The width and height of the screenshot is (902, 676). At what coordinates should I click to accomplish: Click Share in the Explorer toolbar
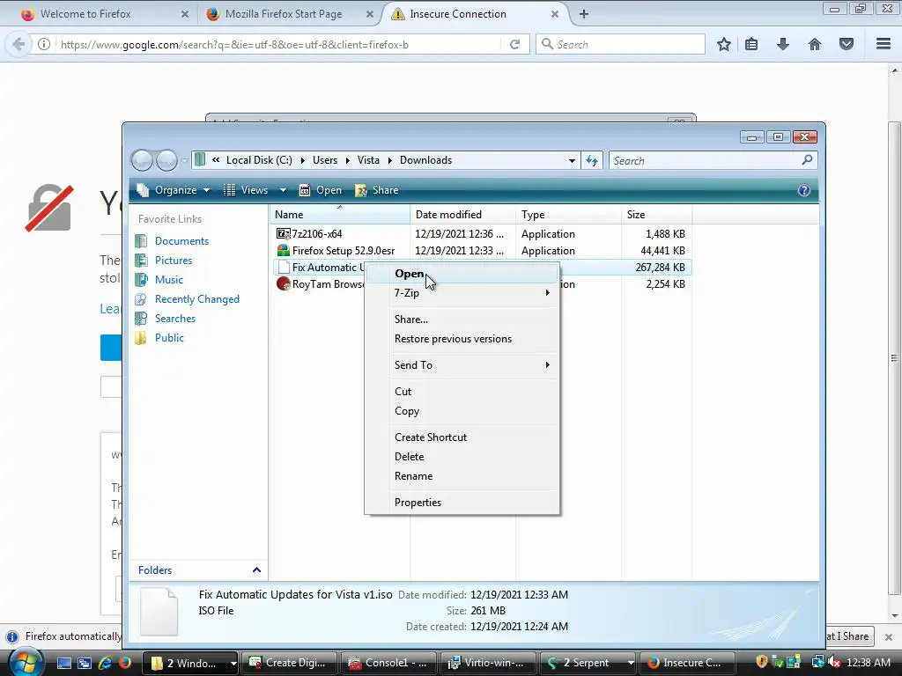coord(377,190)
